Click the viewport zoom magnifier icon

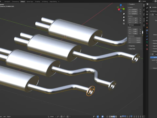pos(124,14)
